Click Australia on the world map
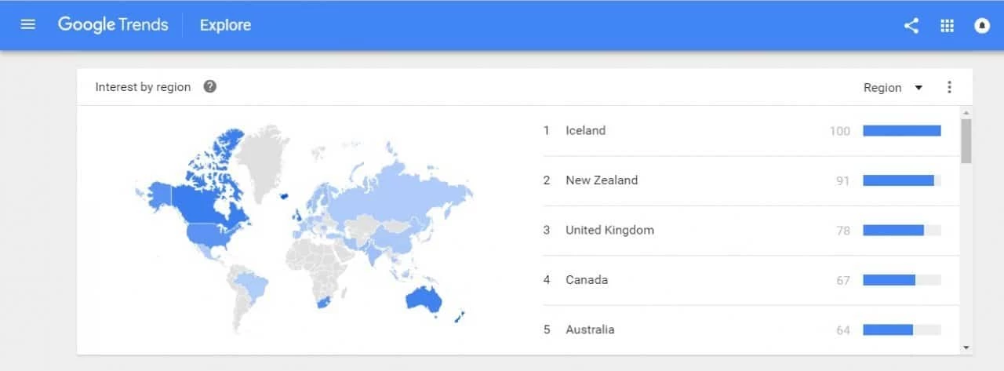The image size is (1004, 371). click(420, 302)
